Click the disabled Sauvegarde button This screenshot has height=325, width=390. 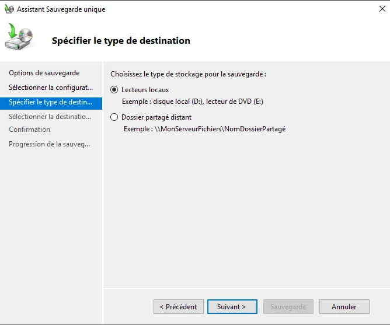pyautogui.click(x=288, y=306)
